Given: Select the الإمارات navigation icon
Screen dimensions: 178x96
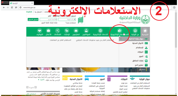Looking at the screenshot, I should (x=67, y=31).
